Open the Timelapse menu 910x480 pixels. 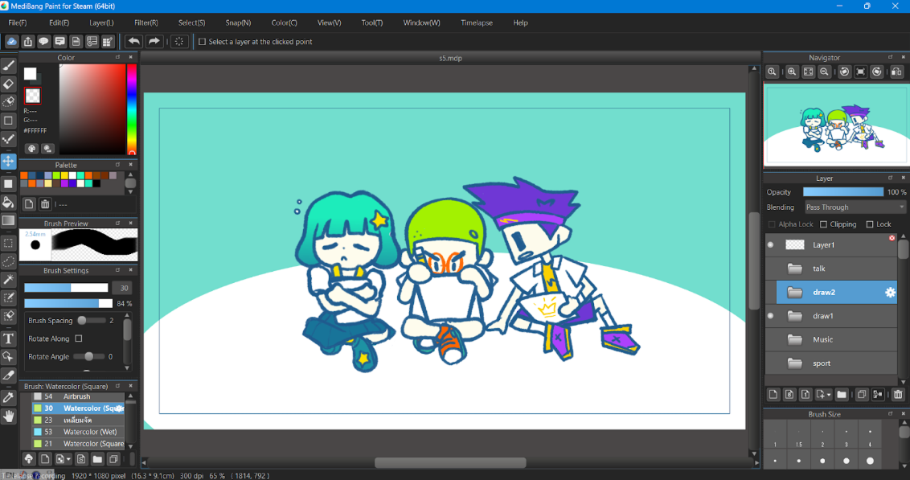pos(476,23)
